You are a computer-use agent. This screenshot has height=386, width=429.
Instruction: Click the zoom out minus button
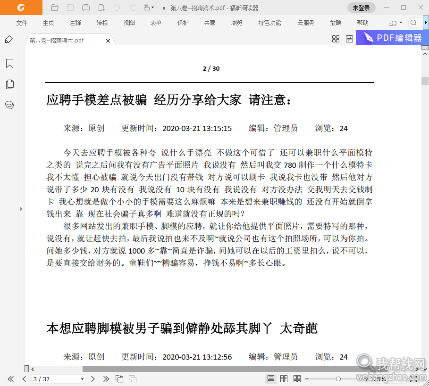tap(307, 379)
